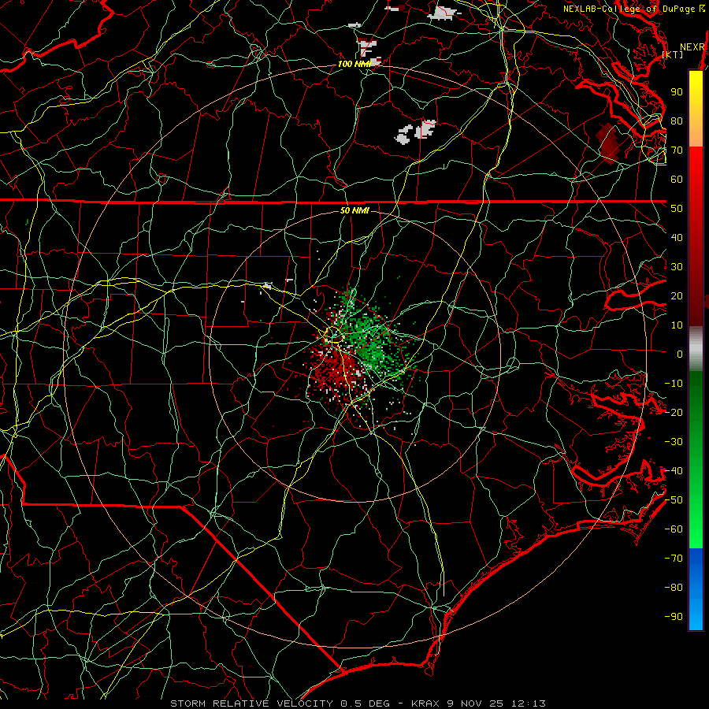Click the 50 tick label on the velocity scale
This screenshot has width=709, height=709.
click(x=677, y=209)
